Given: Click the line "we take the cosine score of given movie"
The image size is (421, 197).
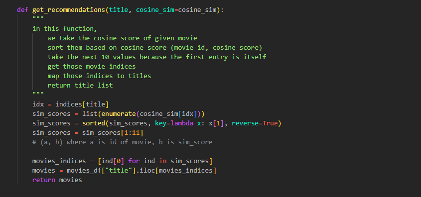Looking at the screenshot, I should 123,38.
